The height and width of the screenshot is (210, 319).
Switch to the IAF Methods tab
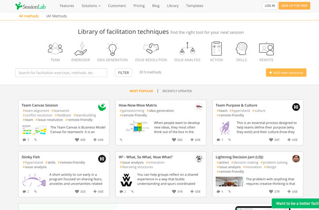click(x=57, y=16)
